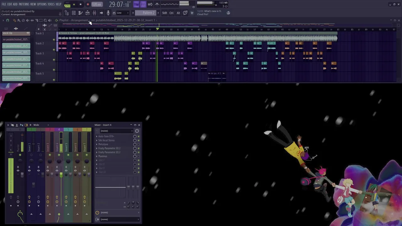This screenshot has width=402, height=226.
Task: Adjust the Insert 4 volume fader
Action: point(61,175)
